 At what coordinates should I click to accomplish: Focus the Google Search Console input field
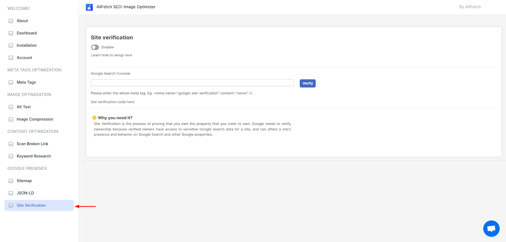192,83
